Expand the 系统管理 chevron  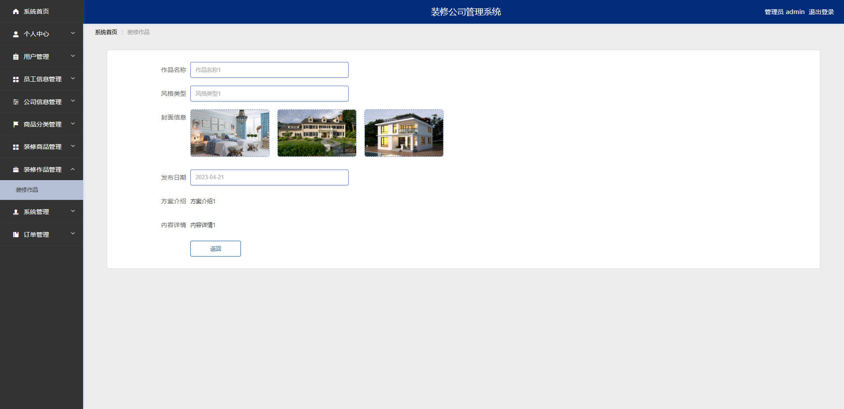coord(73,211)
